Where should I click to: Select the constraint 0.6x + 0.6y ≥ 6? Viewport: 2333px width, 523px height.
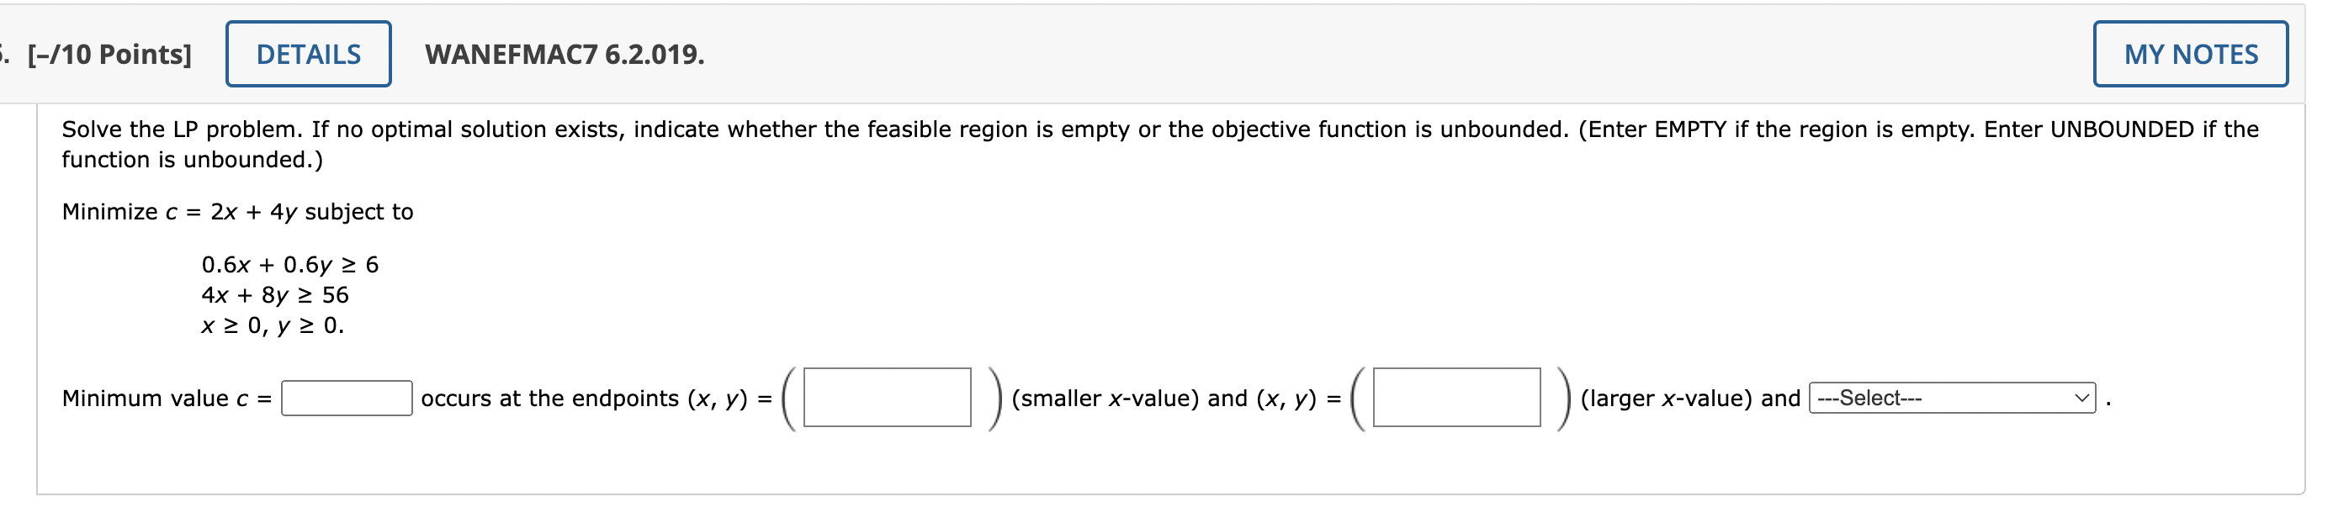click(289, 264)
